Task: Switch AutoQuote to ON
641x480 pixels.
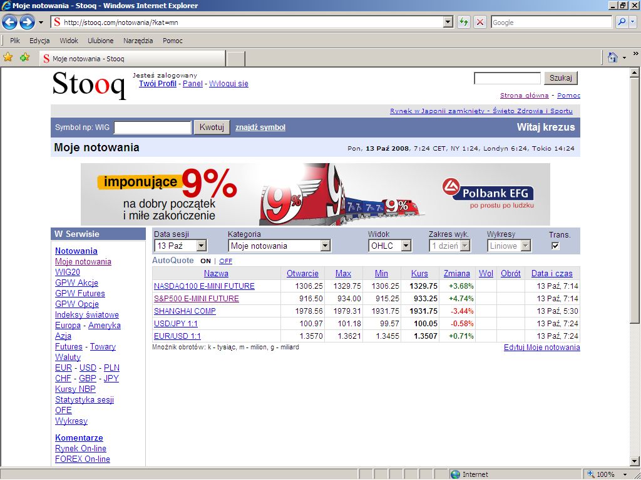Action: (205, 261)
